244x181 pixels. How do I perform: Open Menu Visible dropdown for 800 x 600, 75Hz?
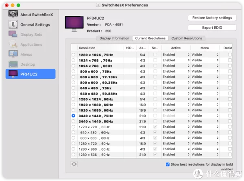coord(205,71)
